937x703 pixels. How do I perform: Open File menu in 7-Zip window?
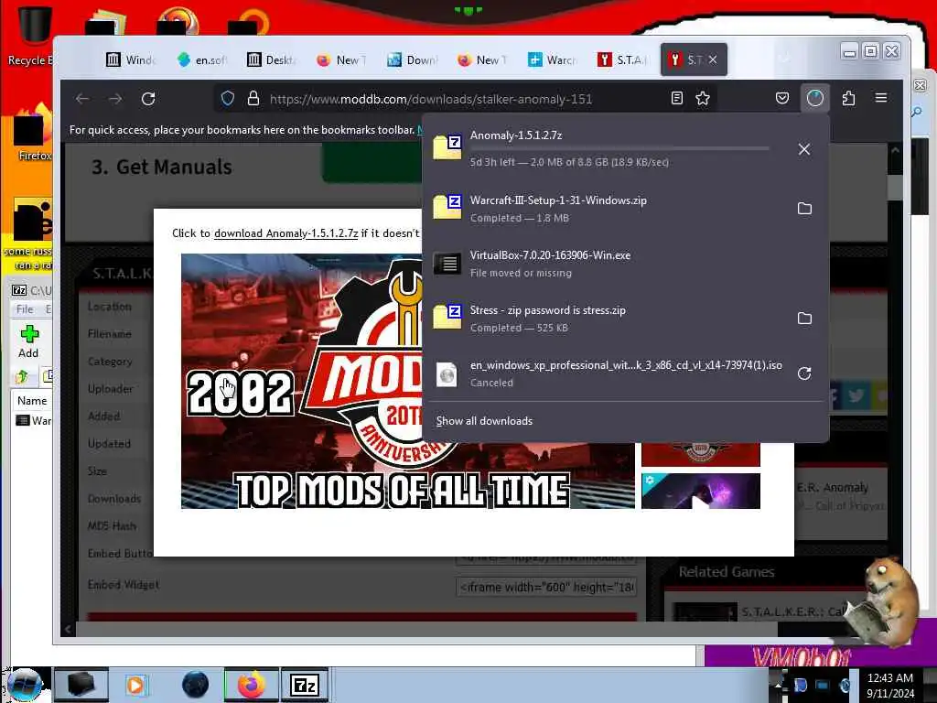25,309
